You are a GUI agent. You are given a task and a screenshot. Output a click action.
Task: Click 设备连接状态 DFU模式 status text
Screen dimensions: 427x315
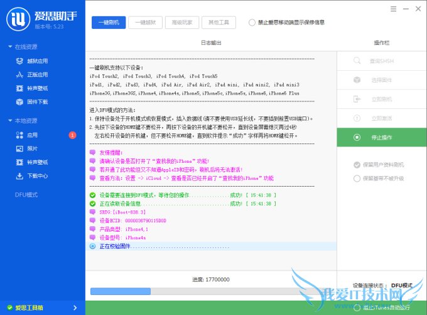click(382, 286)
